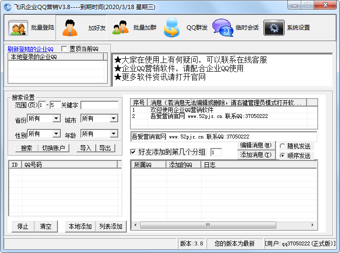Click the QQ群发 blue user icon
Screen dimensions: 340x253
click(171, 28)
